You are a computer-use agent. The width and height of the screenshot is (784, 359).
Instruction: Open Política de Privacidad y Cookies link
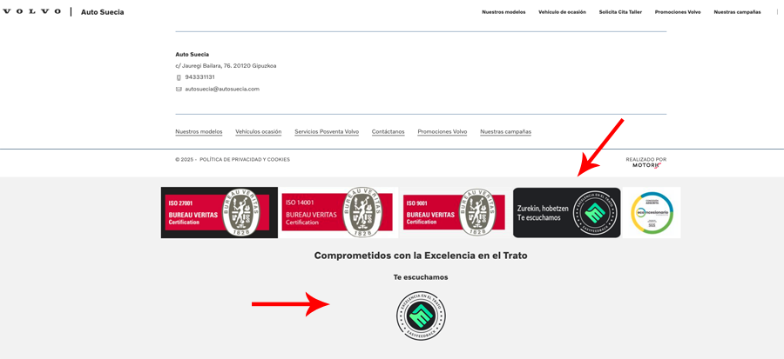click(245, 160)
